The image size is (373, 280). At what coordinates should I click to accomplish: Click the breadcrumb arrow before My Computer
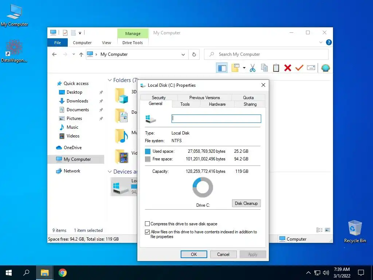(96, 55)
